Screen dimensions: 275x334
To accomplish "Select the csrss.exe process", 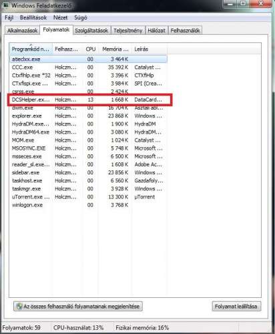I will [88, 92].
